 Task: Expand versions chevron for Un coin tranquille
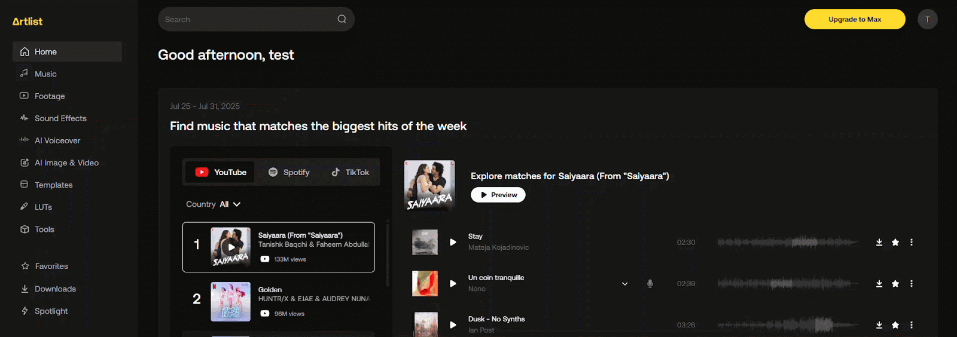coord(624,283)
